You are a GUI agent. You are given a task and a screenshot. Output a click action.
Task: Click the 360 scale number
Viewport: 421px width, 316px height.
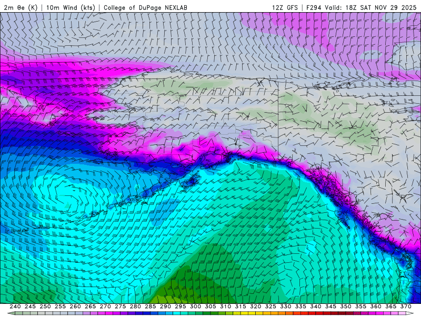pos(376,307)
